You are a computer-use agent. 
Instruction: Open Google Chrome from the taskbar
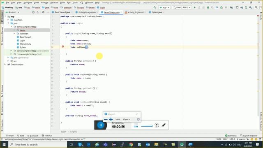point(131,144)
